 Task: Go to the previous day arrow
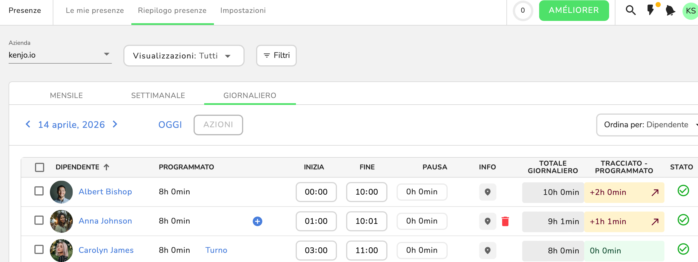(x=28, y=124)
